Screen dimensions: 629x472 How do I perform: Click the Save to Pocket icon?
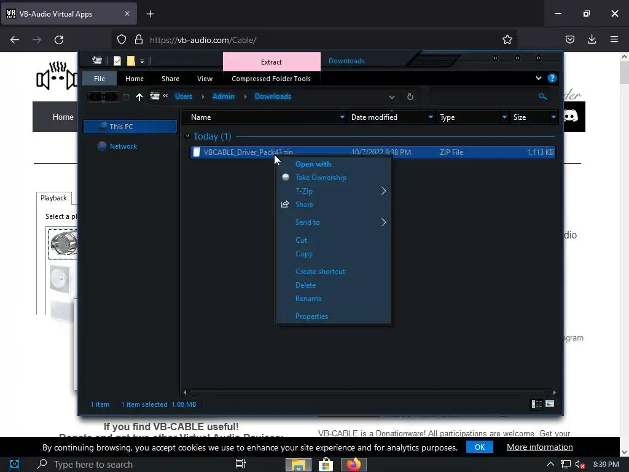click(x=569, y=39)
